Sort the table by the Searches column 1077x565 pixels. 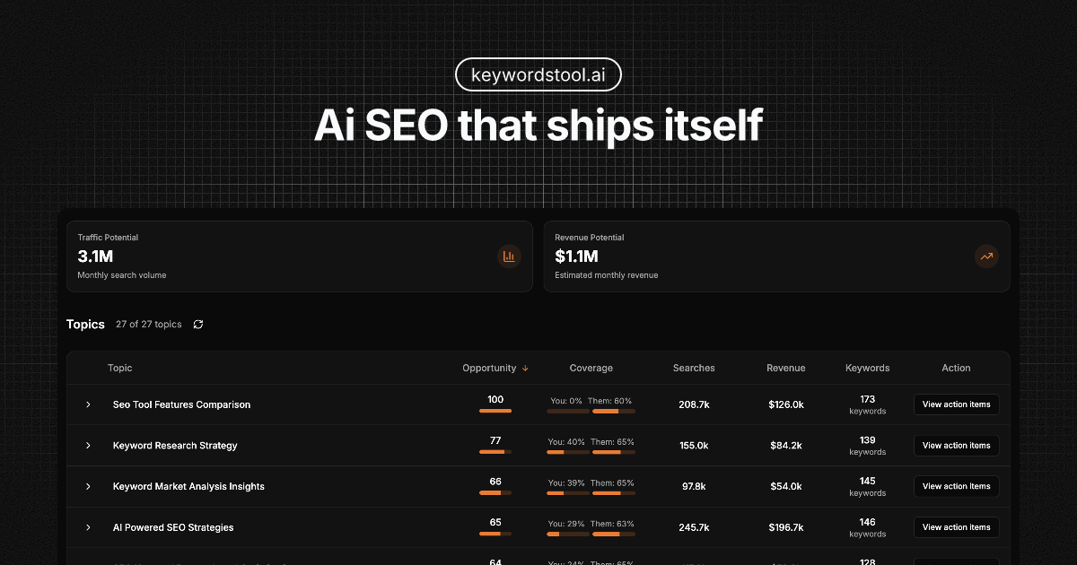tap(694, 368)
